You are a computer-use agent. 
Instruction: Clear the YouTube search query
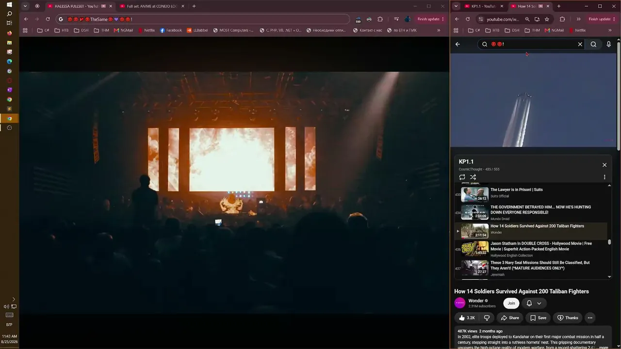pyautogui.click(x=580, y=44)
